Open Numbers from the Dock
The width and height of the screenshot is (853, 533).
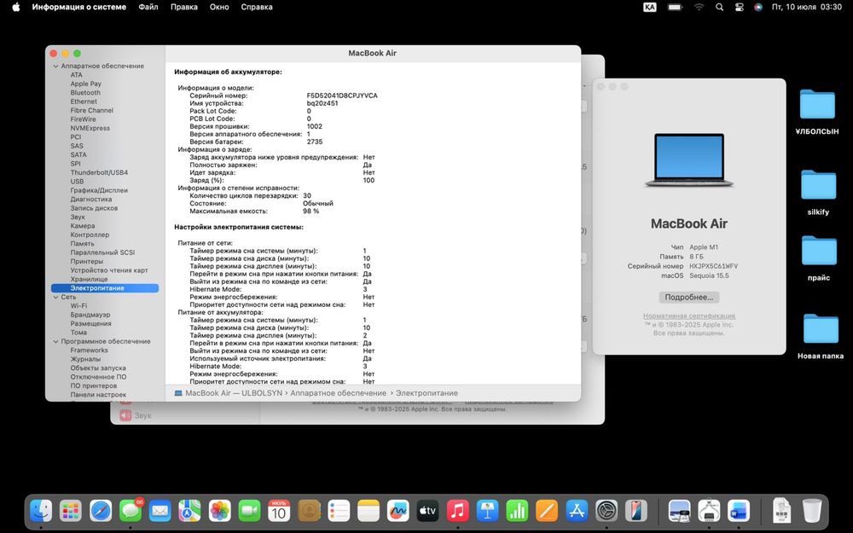tap(517, 511)
